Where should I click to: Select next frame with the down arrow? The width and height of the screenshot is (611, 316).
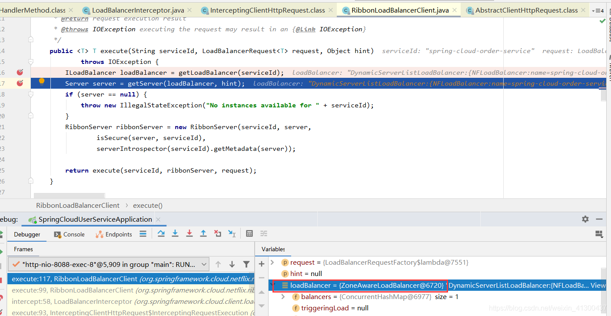(232, 264)
